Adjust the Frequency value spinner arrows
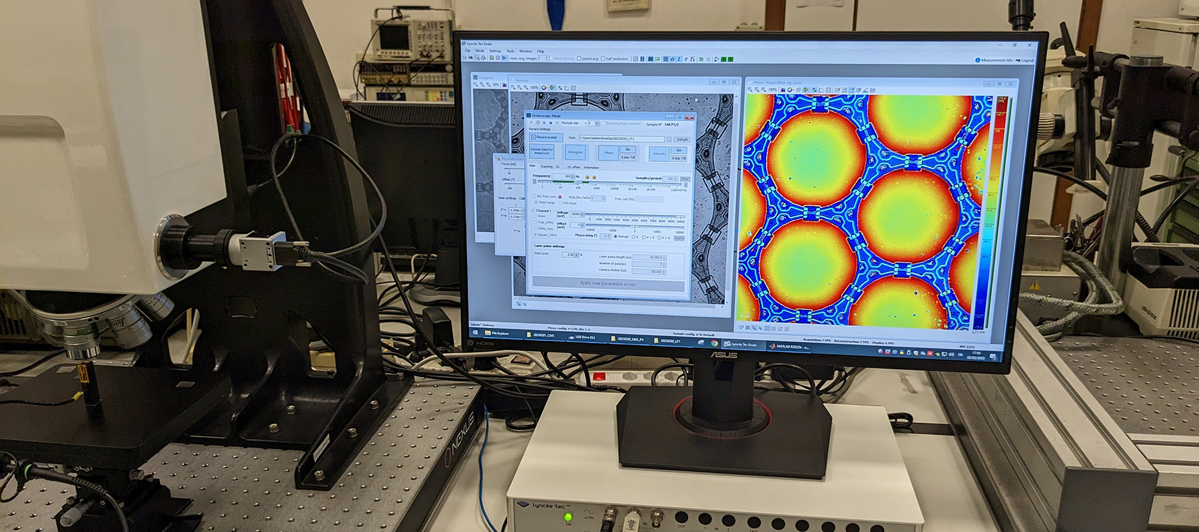Image resolution: width=1199 pixels, height=532 pixels. click(x=572, y=176)
